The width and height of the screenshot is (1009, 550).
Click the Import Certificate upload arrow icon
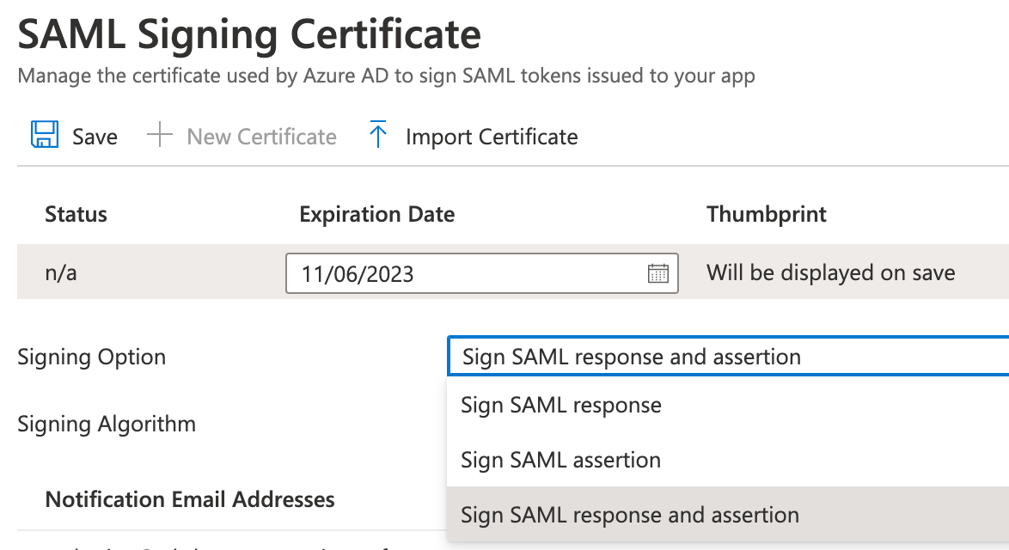click(x=378, y=136)
